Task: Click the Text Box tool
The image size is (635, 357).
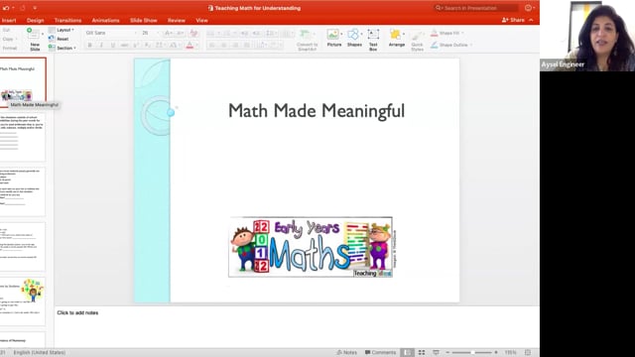Action: coord(373,40)
